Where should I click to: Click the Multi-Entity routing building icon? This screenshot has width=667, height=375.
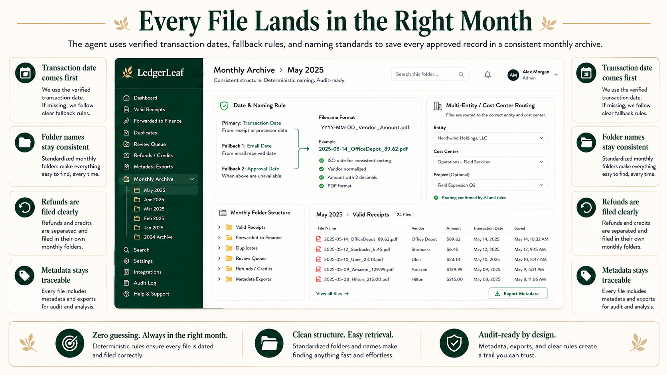pyautogui.click(x=438, y=106)
